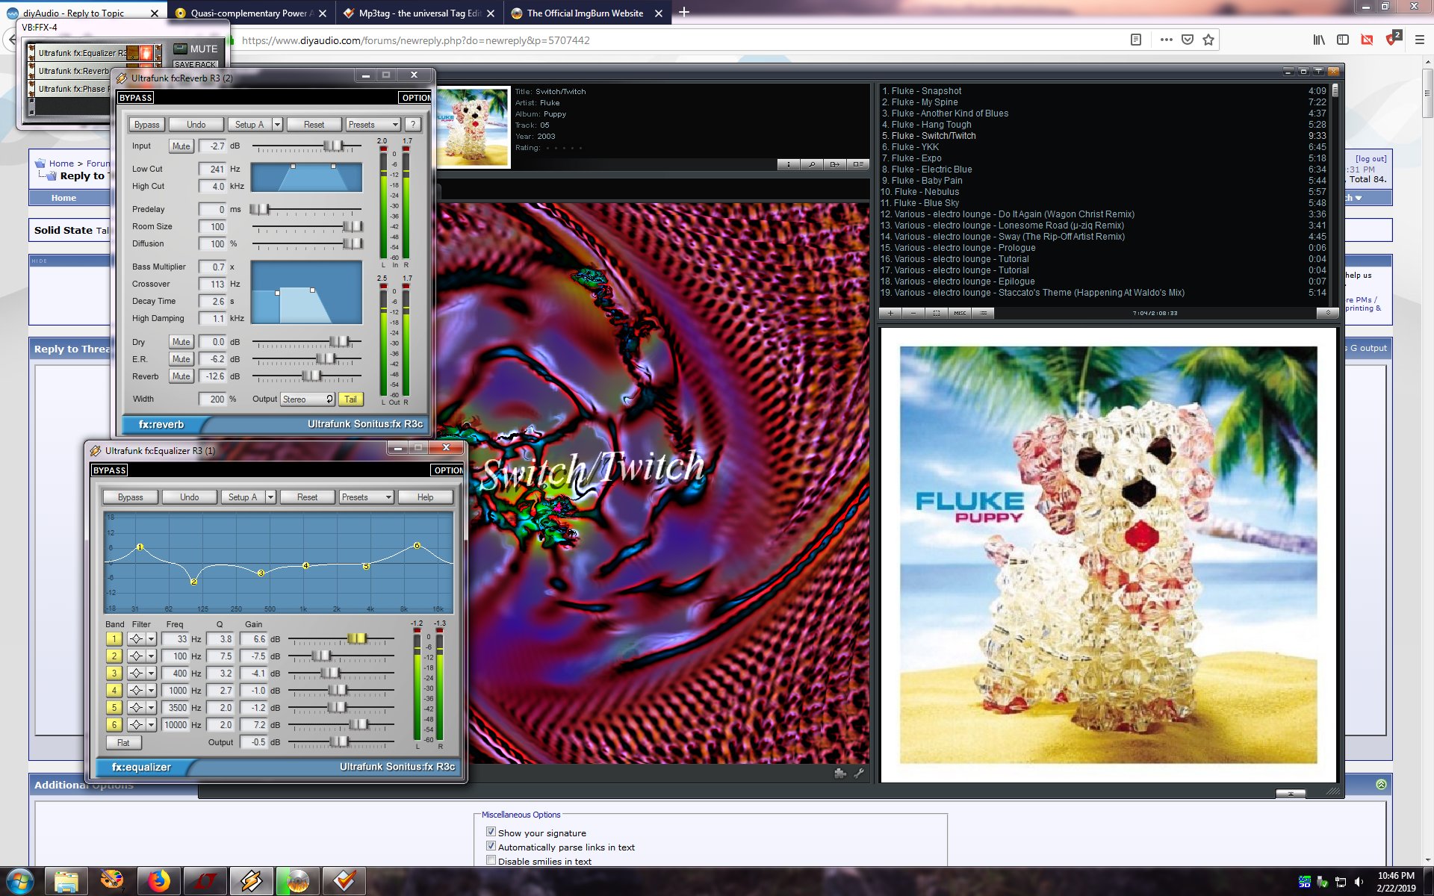Viewport: 1434px width, 896px height.
Task: Mute the Reverb Input channel
Action: pyautogui.click(x=181, y=146)
